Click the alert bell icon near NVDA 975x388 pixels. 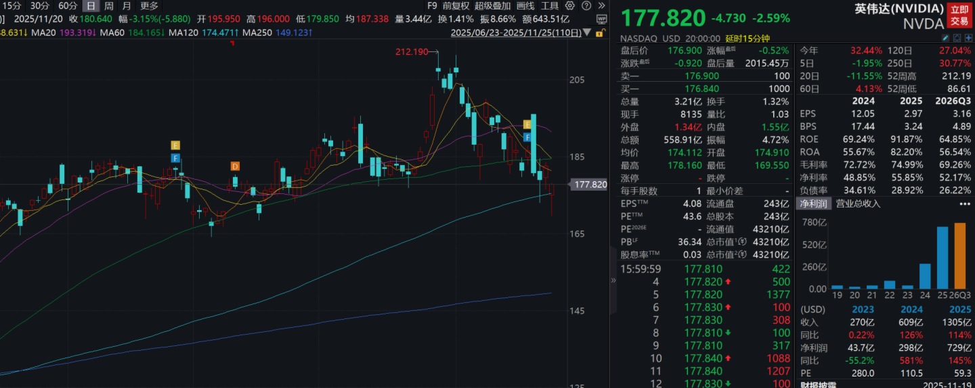(x=956, y=39)
